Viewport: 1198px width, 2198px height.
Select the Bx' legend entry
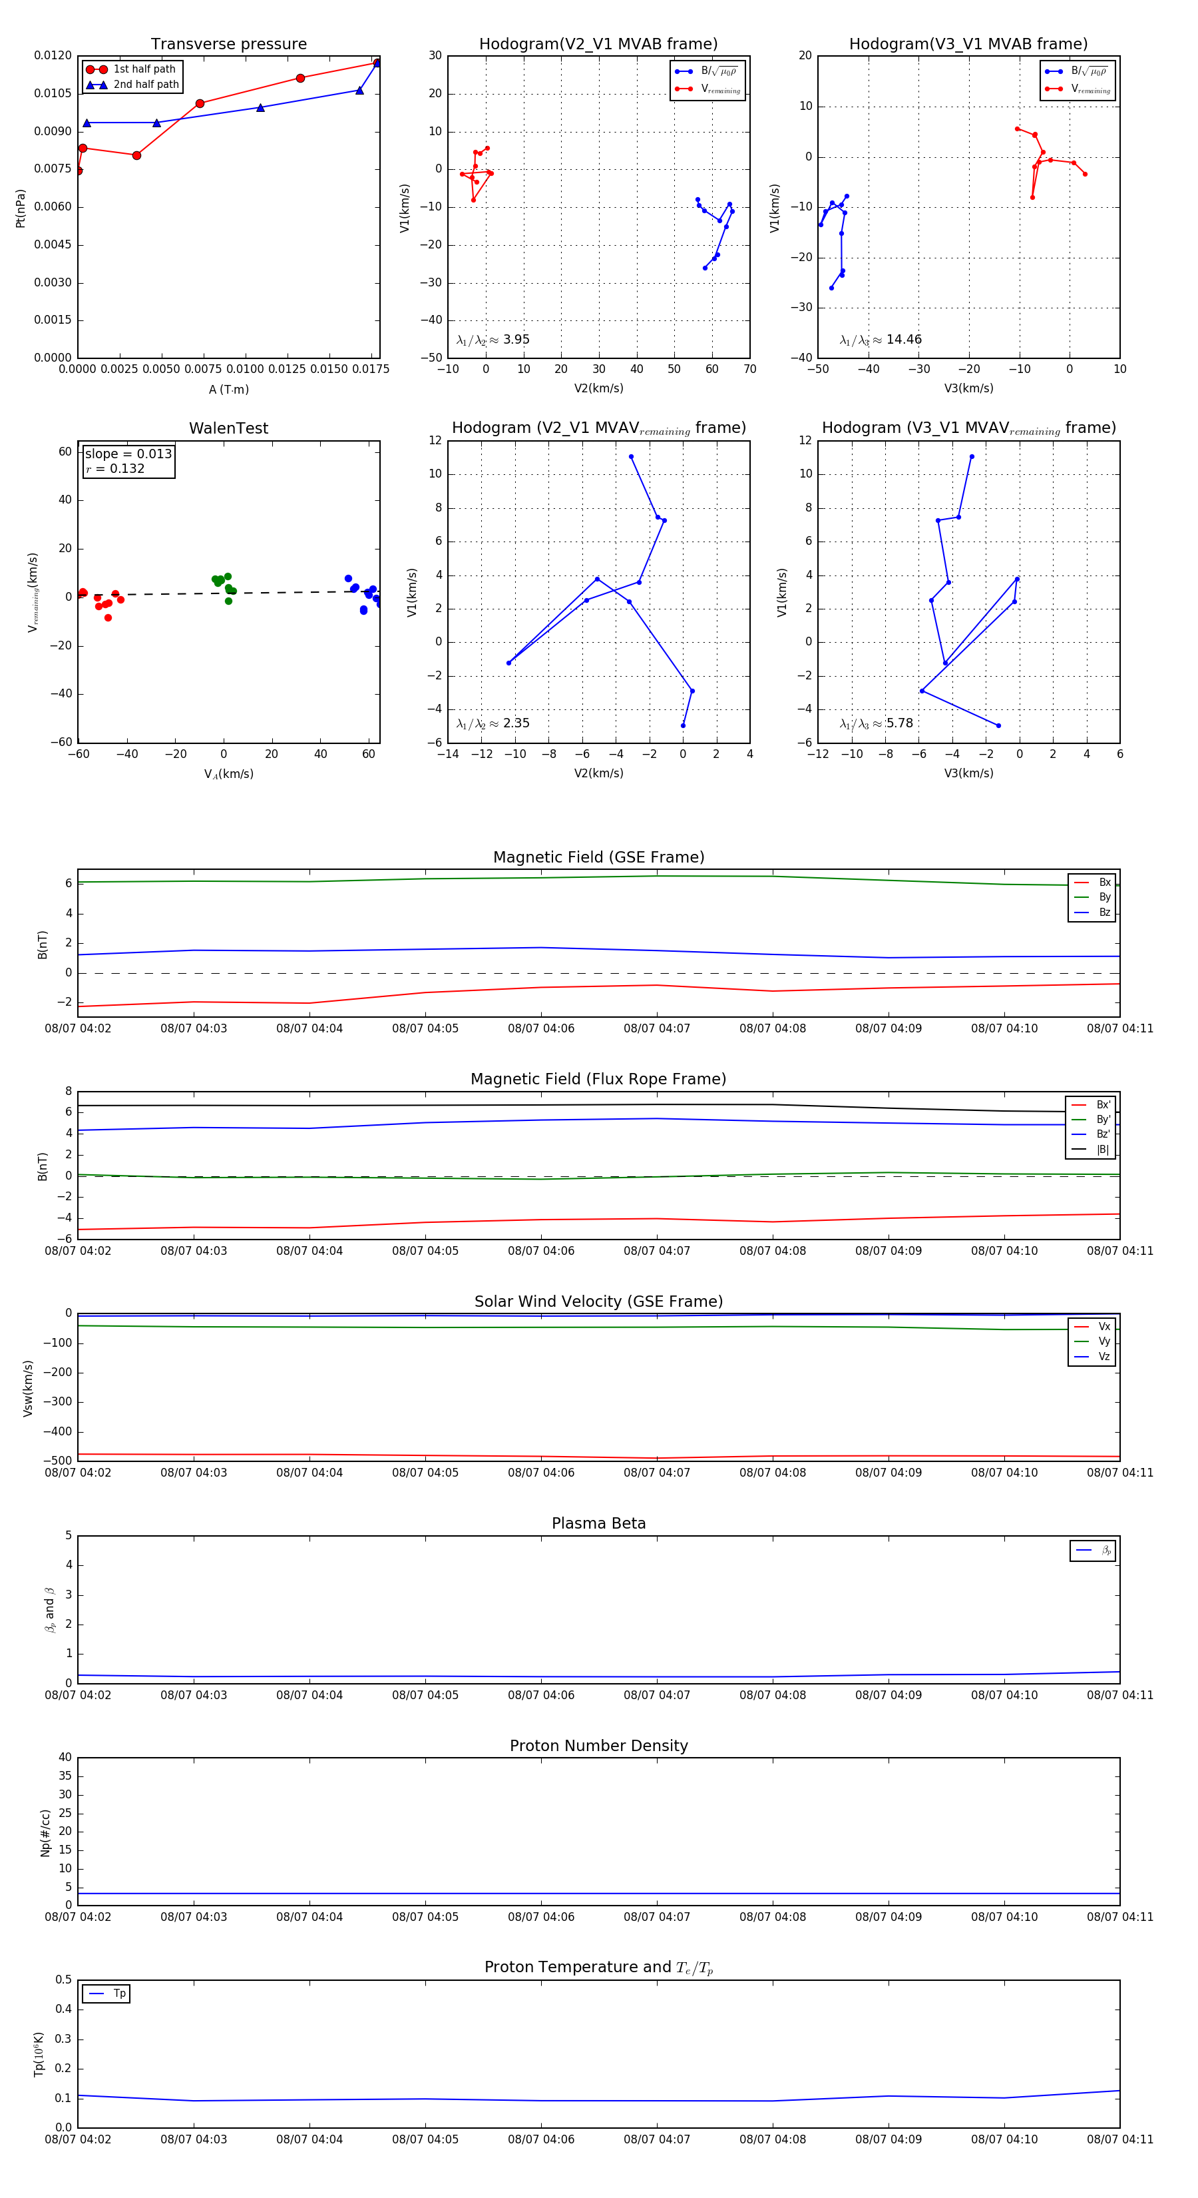click(1091, 1104)
